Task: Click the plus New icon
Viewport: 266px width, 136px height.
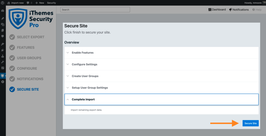Action: [36, 3]
